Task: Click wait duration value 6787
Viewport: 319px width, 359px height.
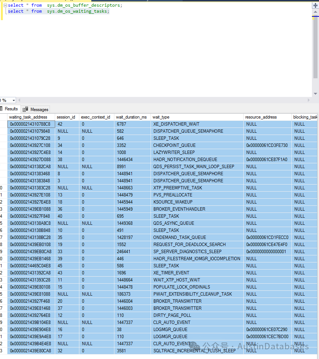Action: coord(132,124)
